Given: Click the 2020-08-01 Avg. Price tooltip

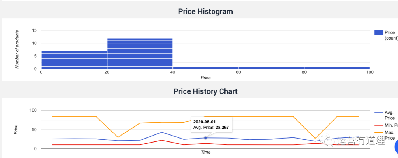Looking at the screenshot, I should click(x=212, y=125).
